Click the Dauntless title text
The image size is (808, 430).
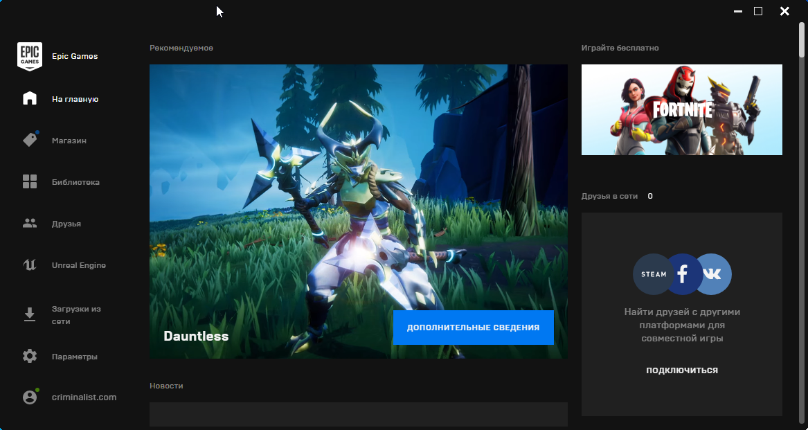tap(196, 336)
